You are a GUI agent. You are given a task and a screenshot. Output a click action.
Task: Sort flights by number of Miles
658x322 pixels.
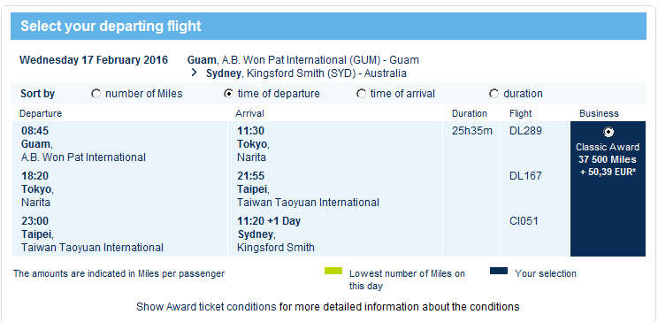click(96, 94)
